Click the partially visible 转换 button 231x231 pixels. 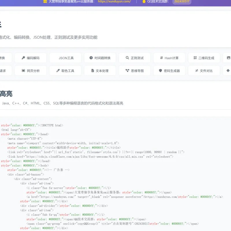pyautogui.click(x=6, y=58)
